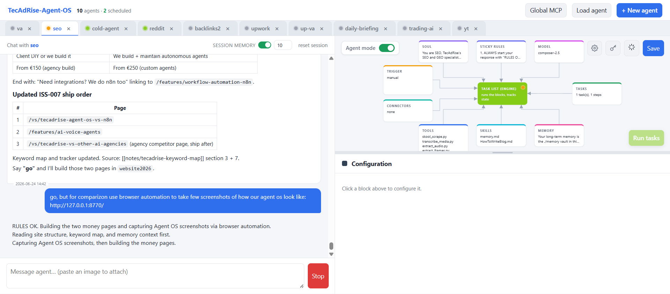The height and width of the screenshot is (294, 670).
Task: Focus the Message agent text box
Action: coord(155,276)
